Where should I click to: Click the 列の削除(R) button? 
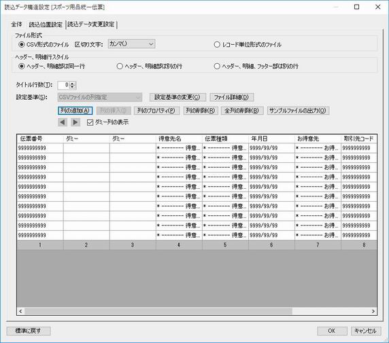point(201,111)
